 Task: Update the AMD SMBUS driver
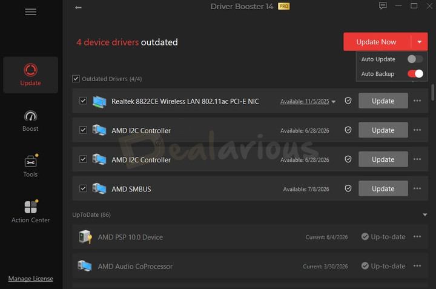pyautogui.click(x=383, y=188)
